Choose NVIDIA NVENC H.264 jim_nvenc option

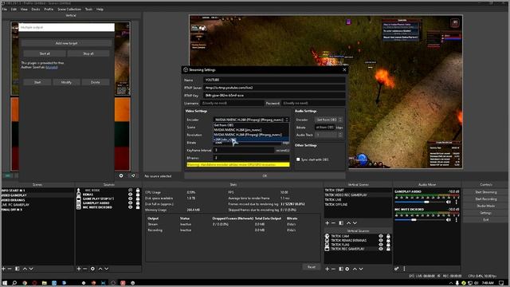coord(251,130)
